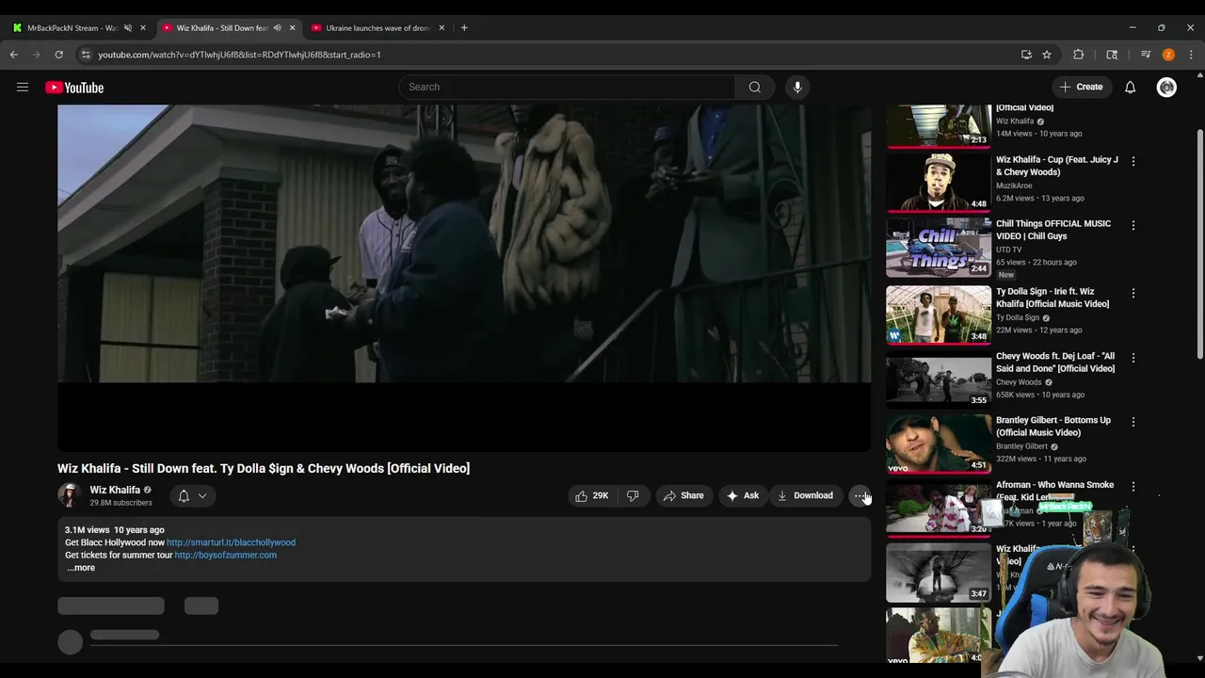Play Ty Dolla $ign Irie thumbnail
The height and width of the screenshot is (678, 1205).
939,315
